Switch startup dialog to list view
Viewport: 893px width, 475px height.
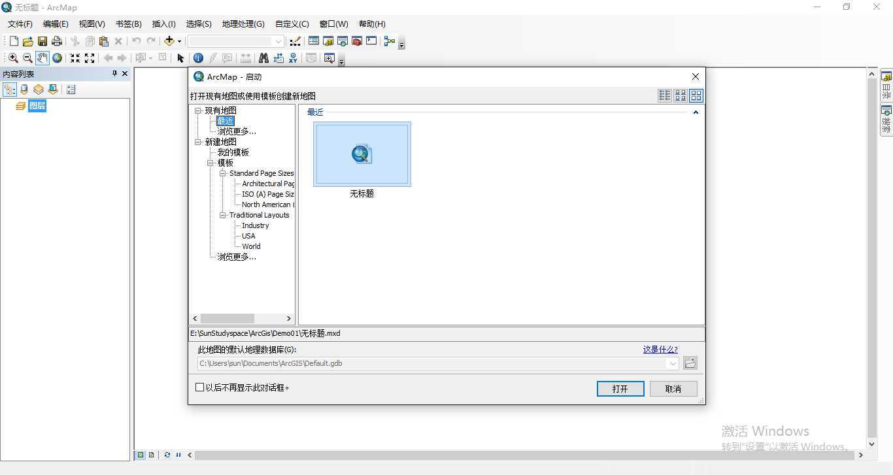pos(665,95)
